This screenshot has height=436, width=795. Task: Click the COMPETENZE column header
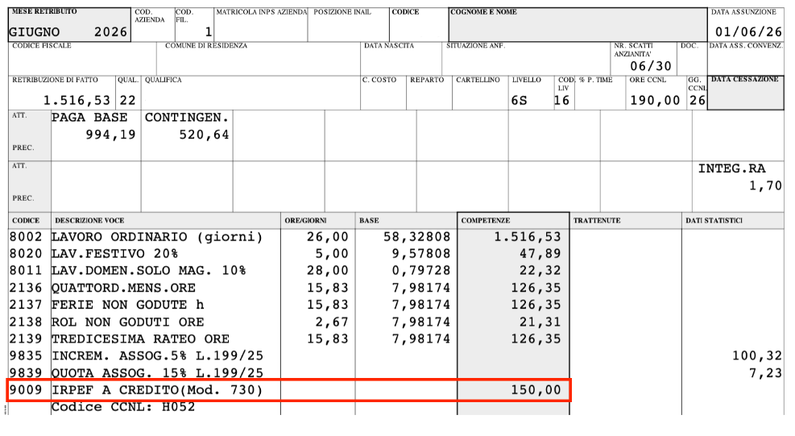click(x=513, y=220)
